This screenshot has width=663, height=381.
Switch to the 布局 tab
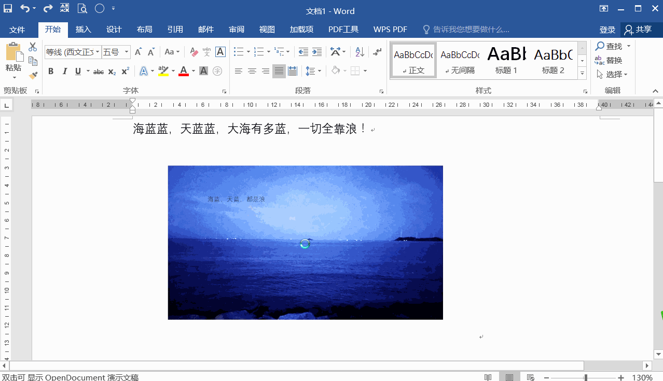(144, 30)
